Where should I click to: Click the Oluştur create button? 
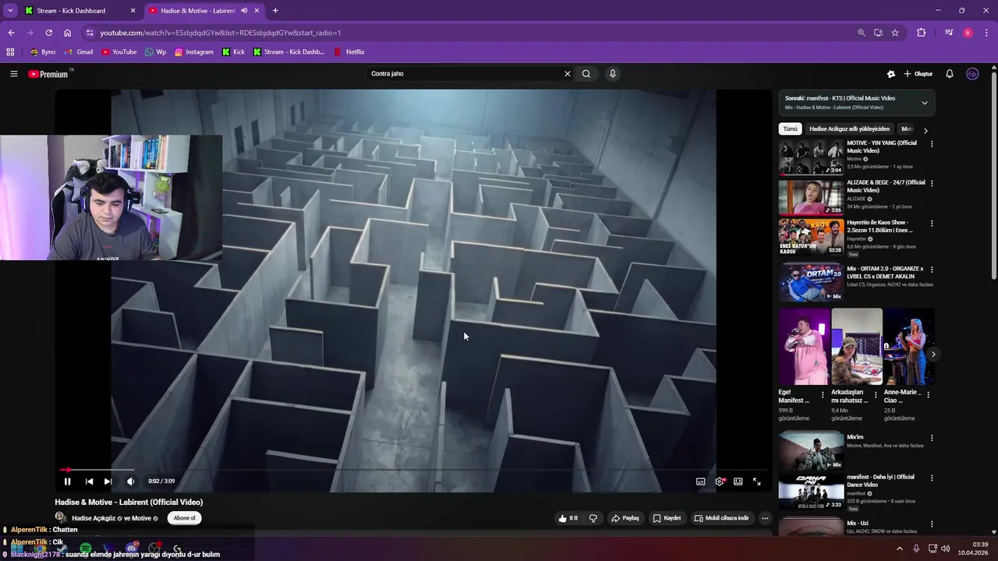(918, 74)
